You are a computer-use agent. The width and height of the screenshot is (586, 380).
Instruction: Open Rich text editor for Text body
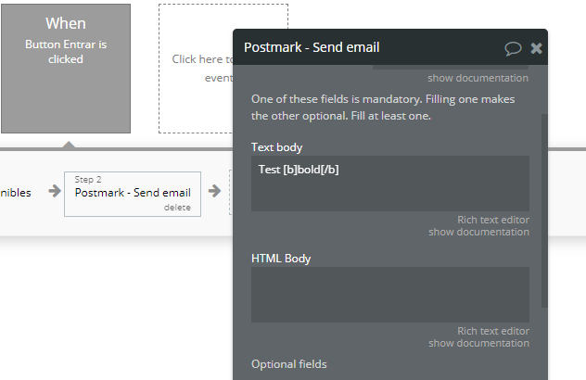(x=492, y=220)
